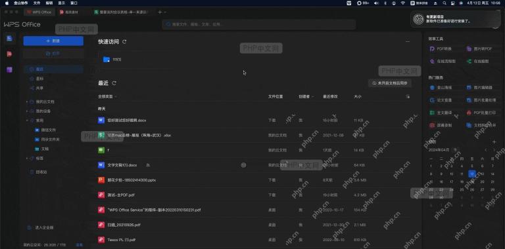
Task: Open the 111(1) quick access folder
Action: click(x=112, y=60)
